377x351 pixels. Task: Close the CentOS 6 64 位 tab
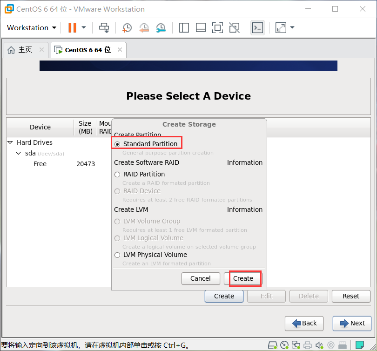pyautogui.click(x=120, y=49)
